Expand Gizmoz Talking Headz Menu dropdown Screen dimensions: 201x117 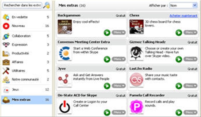tap(190, 59)
